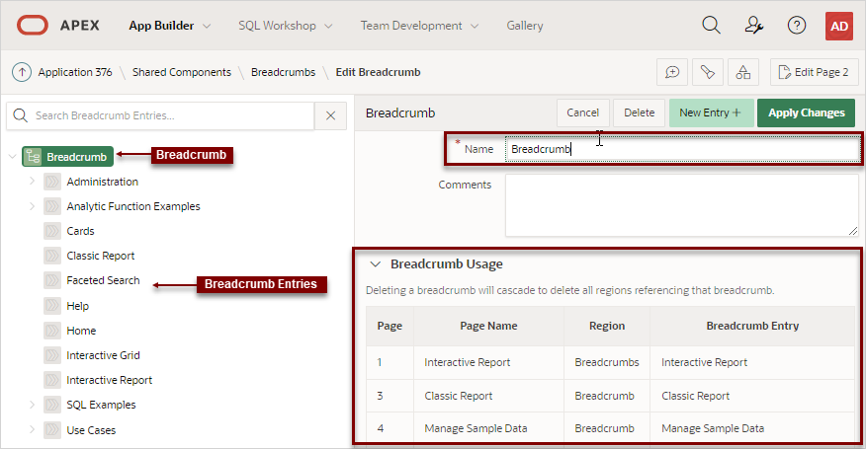Expand the SQL Examples tree node
Viewport: 866px width, 449px height.
(x=32, y=405)
